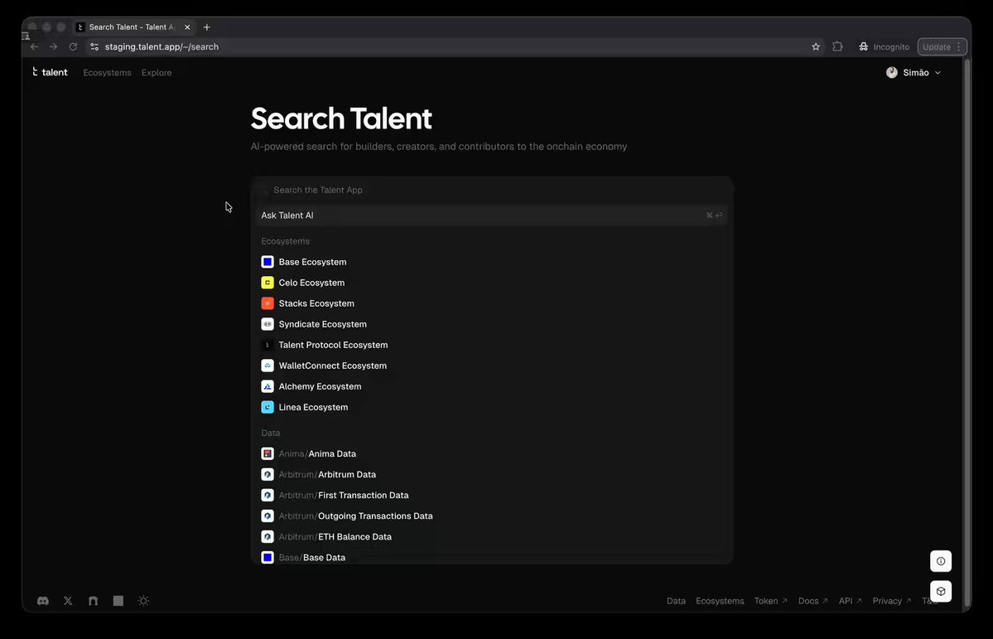993x639 pixels.
Task: Select the Search Talent browser tab
Action: 133,27
